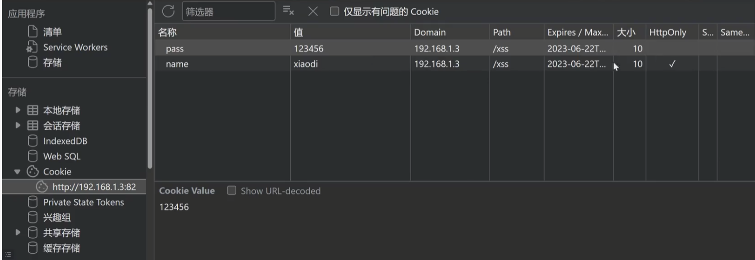Sort by Expires / Max column header
This screenshot has height=260, width=755.
pos(578,33)
